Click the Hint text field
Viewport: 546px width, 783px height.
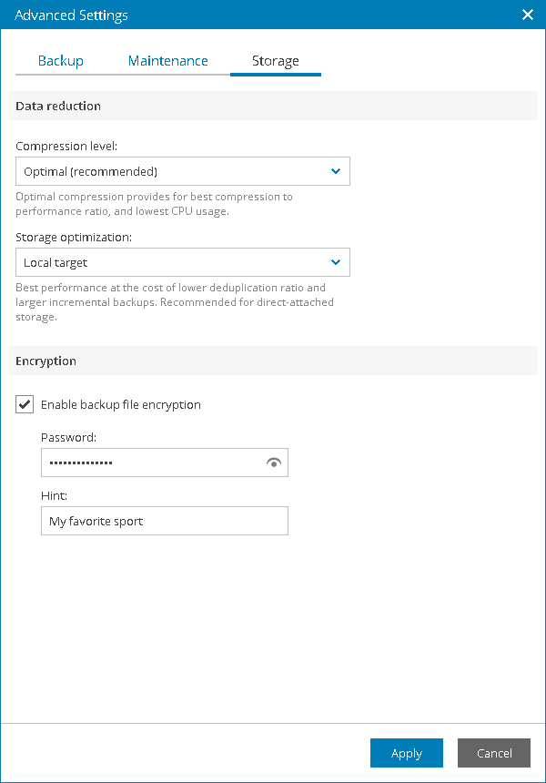tap(165, 521)
